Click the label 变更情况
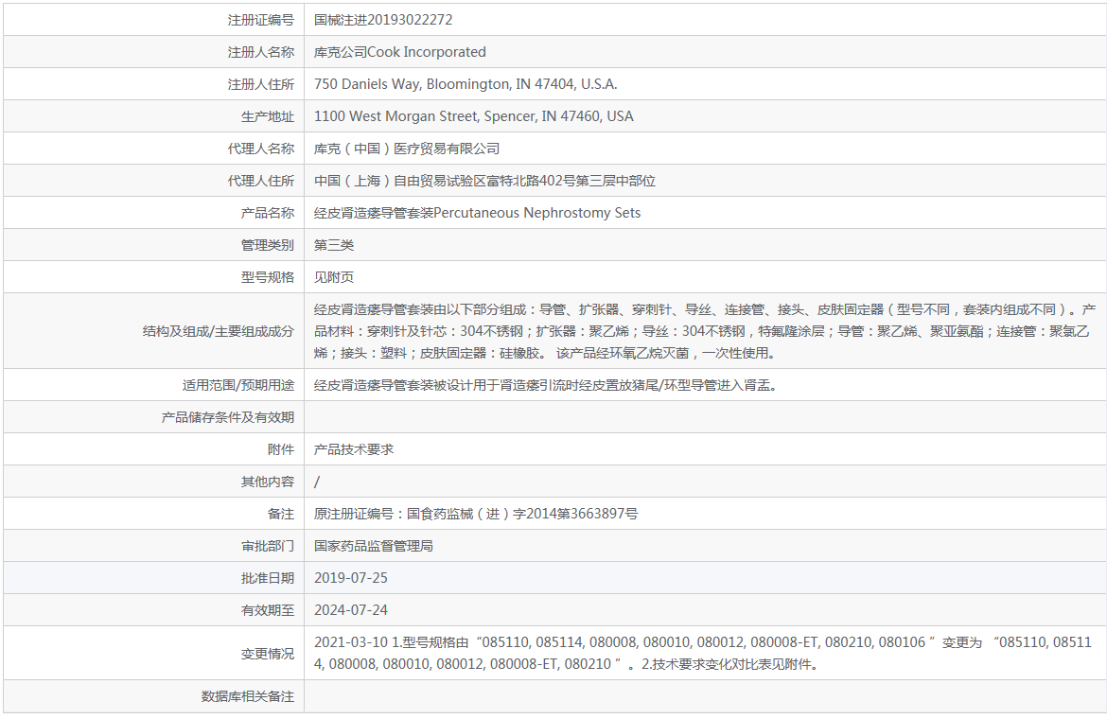 (268, 654)
